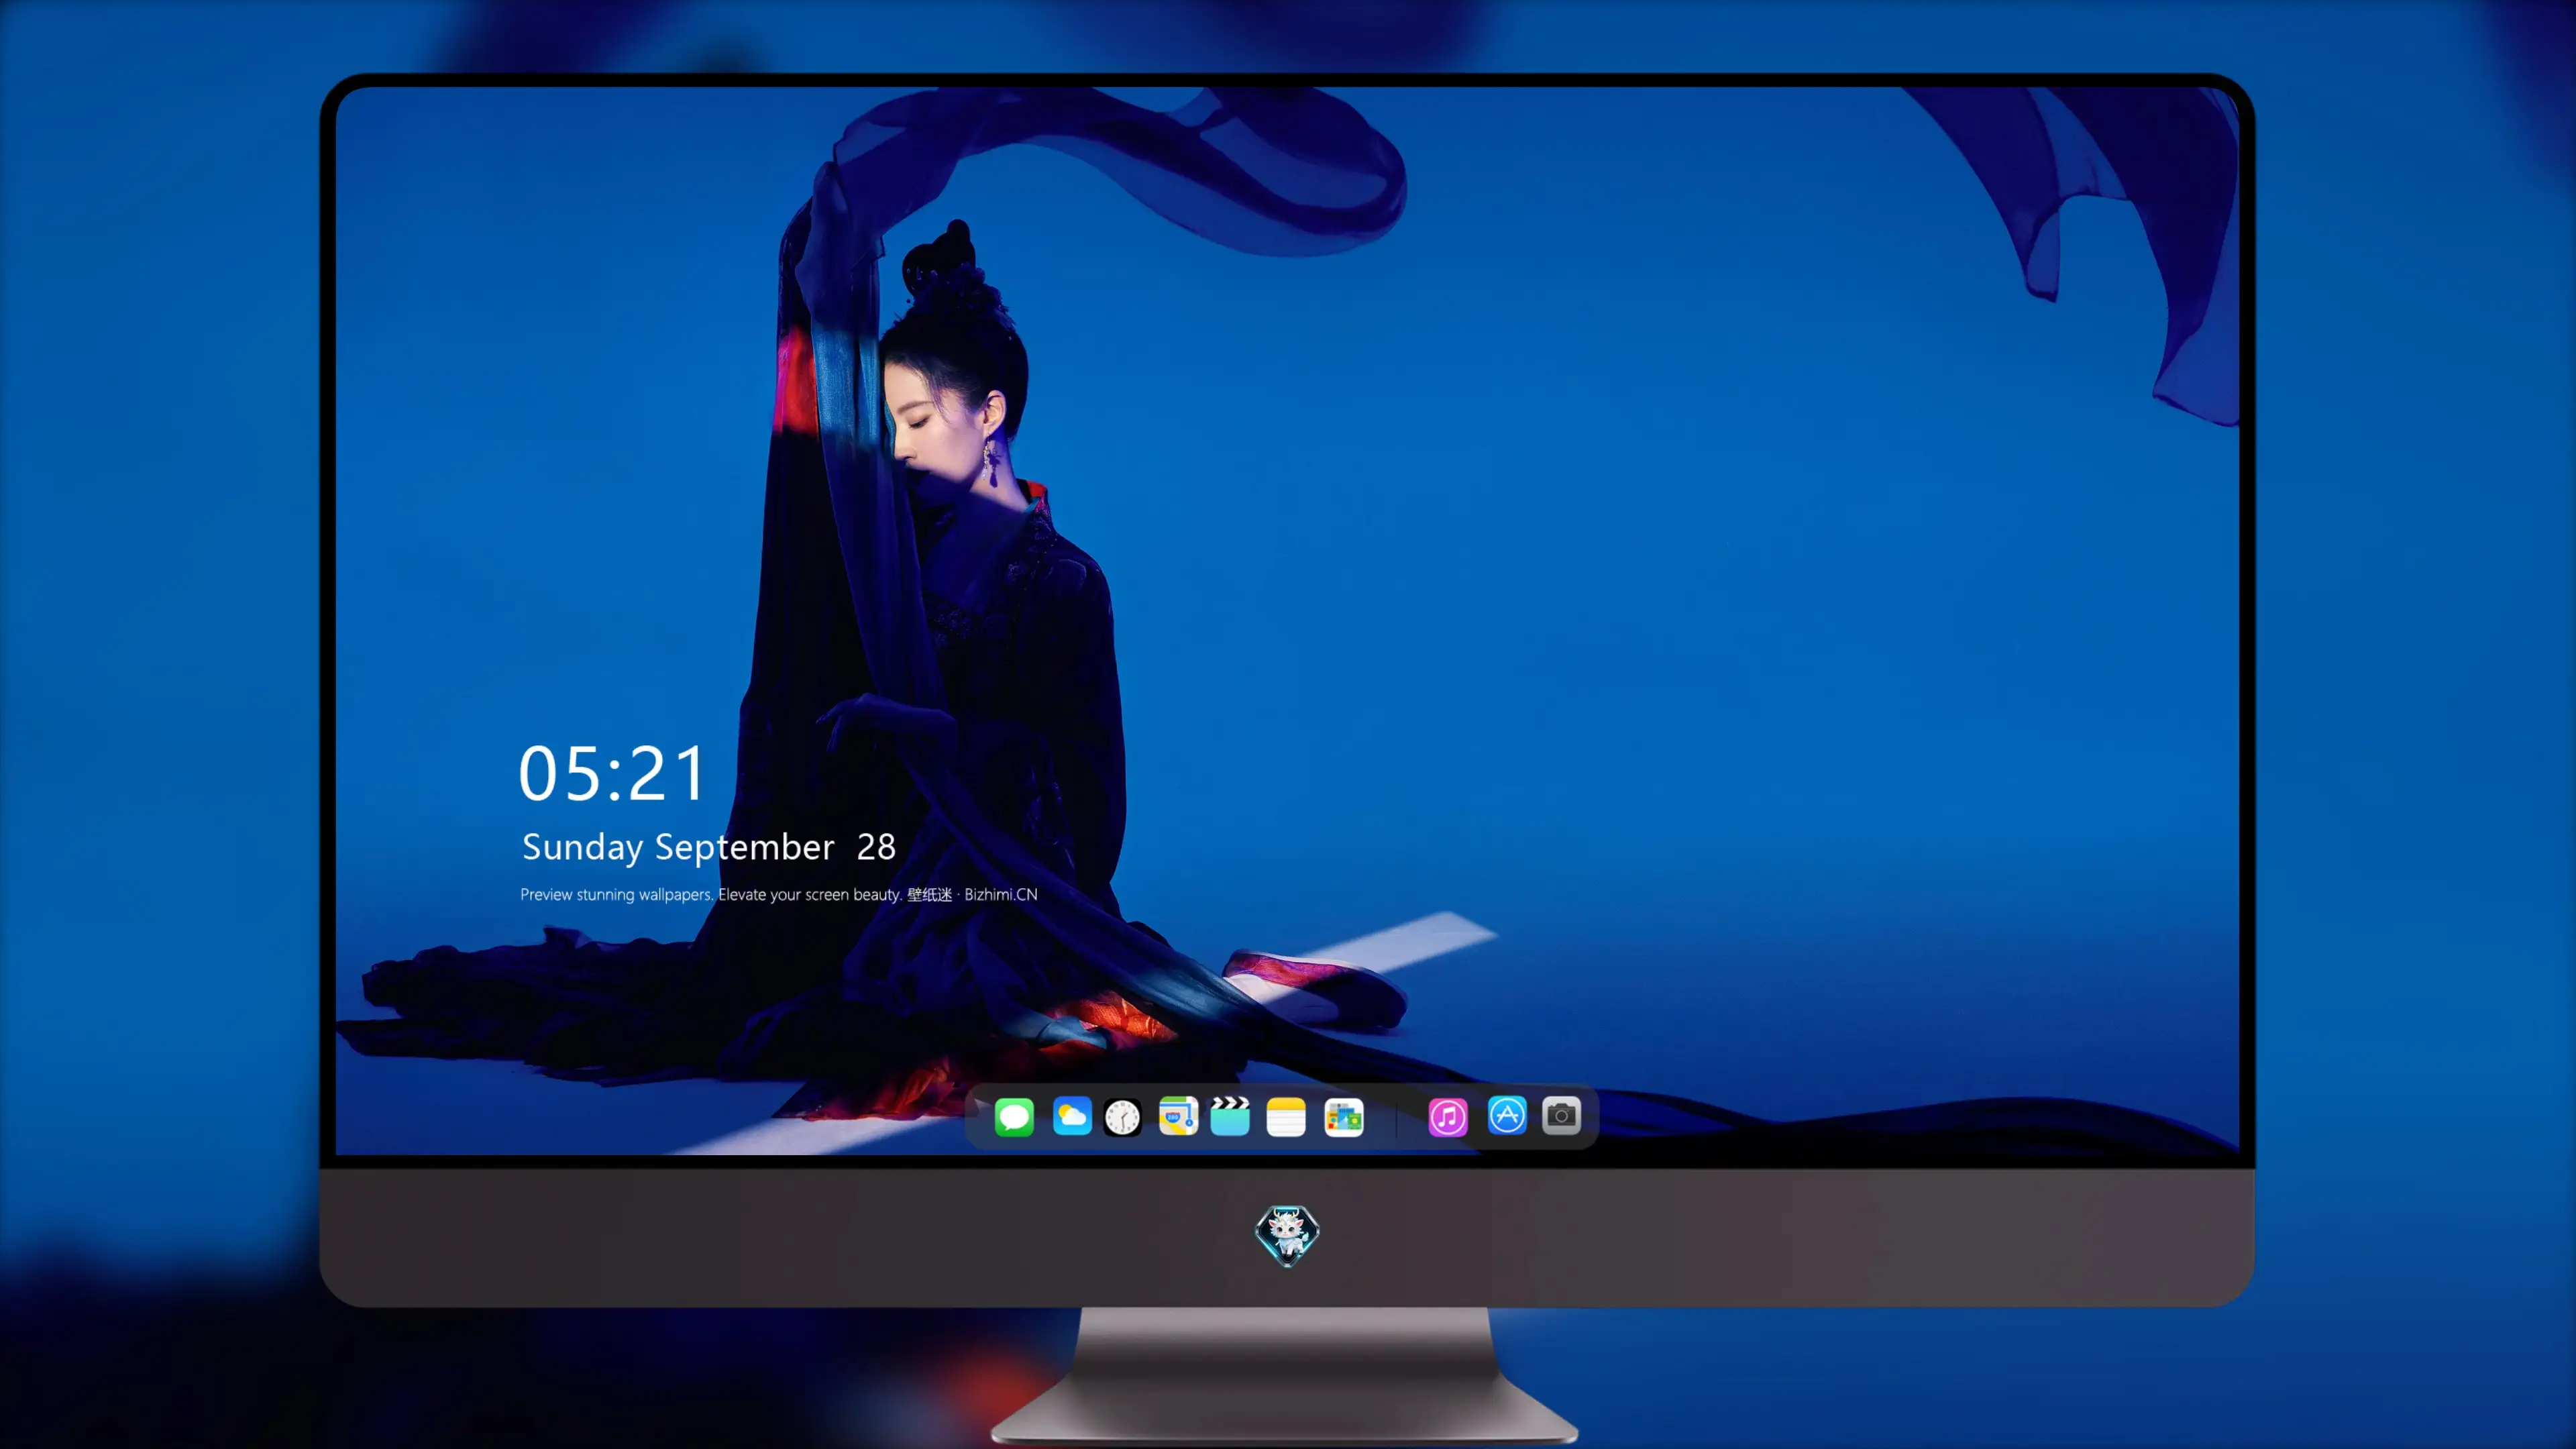Open the Camera app in the dock
2576x1449 pixels.
click(1561, 1115)
